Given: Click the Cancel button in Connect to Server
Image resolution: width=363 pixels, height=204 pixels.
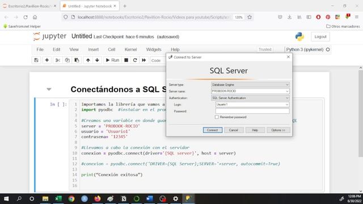Looking at the screenshot, I should tap(234, 130).
